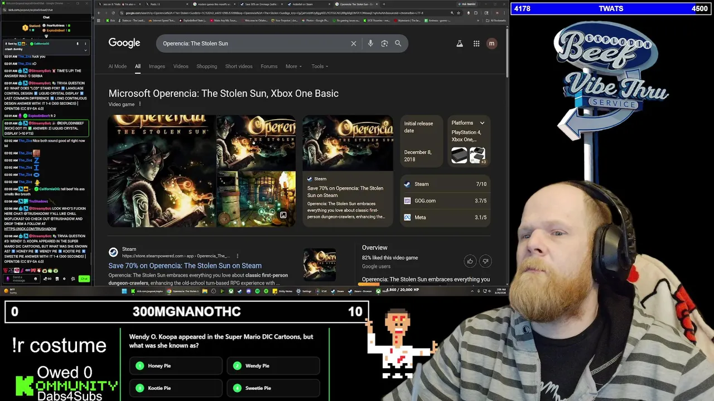Switch to 'Save 30% on Elminage Gothic' tab

click(262, 4)
